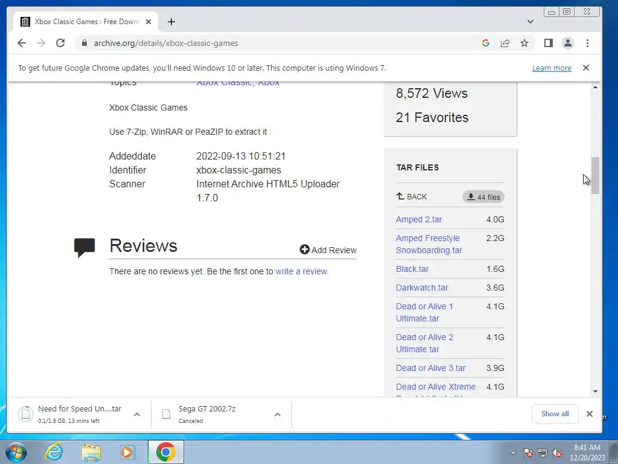Image resolution: width=618 pixels, height=464 pixels.
Task: Select the Xbox Classic Games browser tab
Action: click(x=86, y=22)
